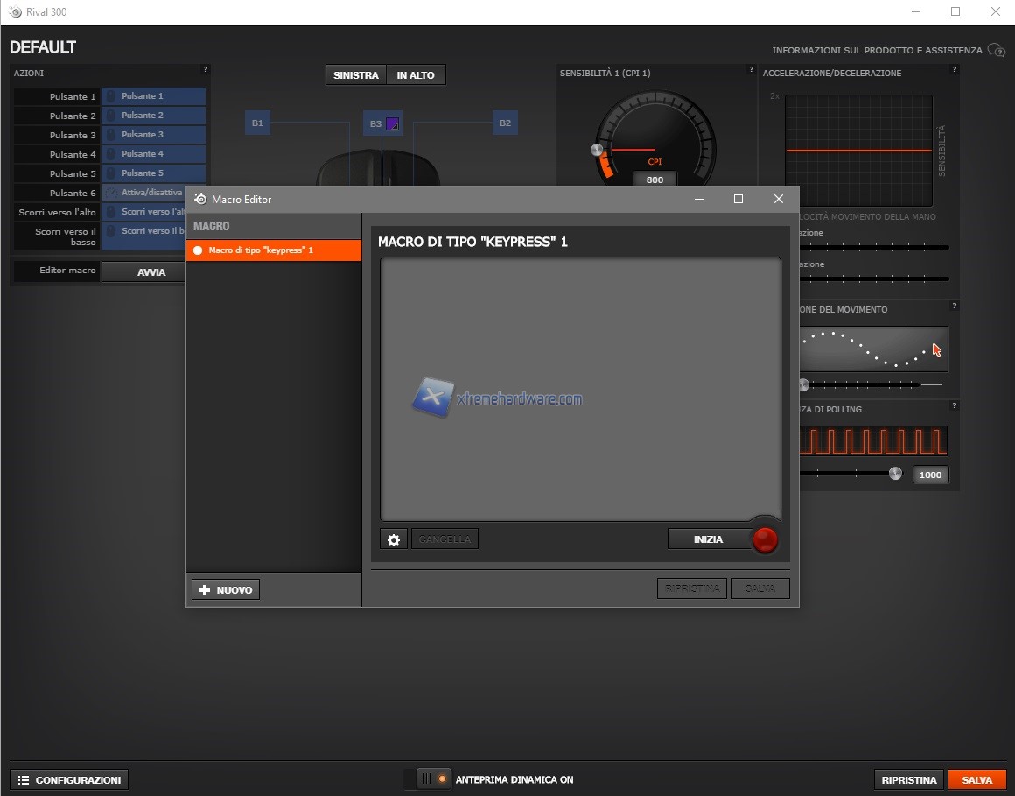Open product info and support icon
The image size is (1015, 796).
click(996, 50)
